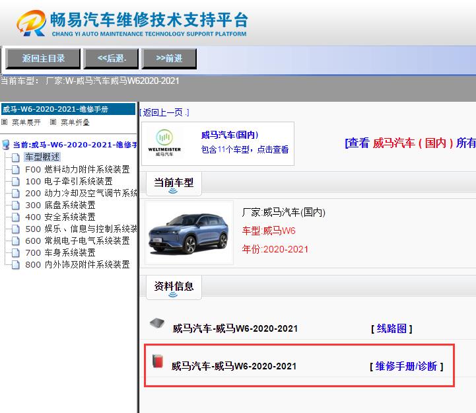Image resolution: width=476 pixels, height=413 pixels.
Task: Click the page icon beside F00
Action: pos(15,170)
